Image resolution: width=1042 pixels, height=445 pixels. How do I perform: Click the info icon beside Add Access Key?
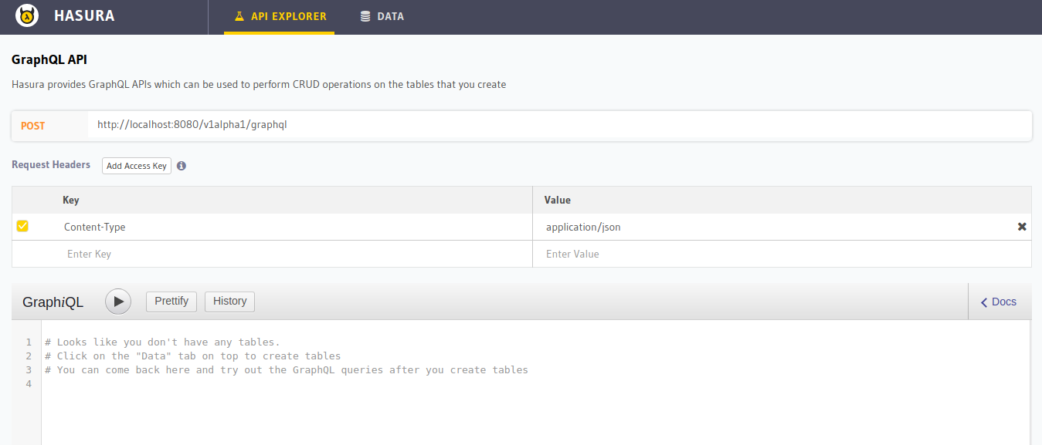pos(182,165)
